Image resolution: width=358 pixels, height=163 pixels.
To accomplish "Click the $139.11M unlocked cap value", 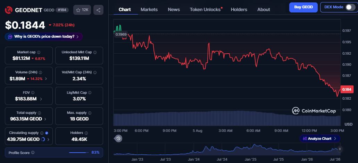I will tap(79, 58).
